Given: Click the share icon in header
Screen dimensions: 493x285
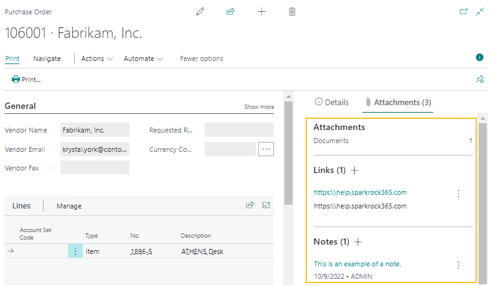Looking at the screenshot, I should pos(230,12).
